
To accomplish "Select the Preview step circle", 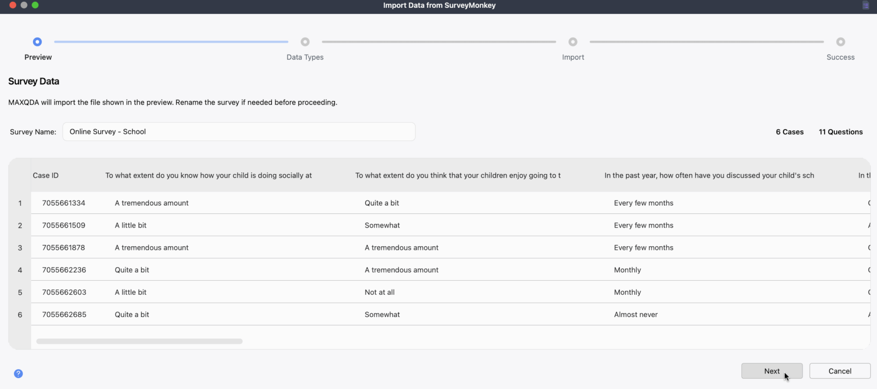I will pos(37,42).
